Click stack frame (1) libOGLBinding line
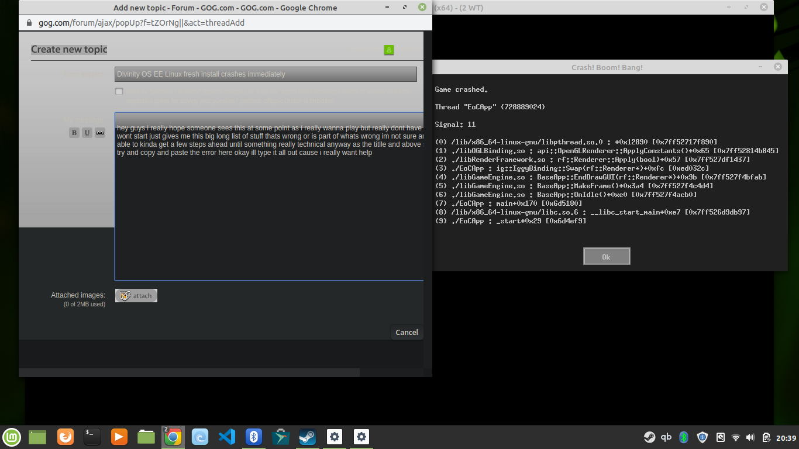The height and width of the screenshot is (449, 799). click(x=607, y=151)
